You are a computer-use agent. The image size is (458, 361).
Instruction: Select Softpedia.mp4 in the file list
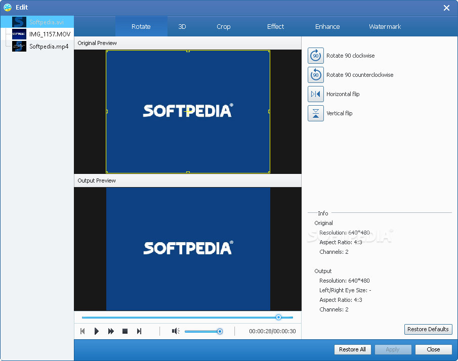[x=37, y=47]
